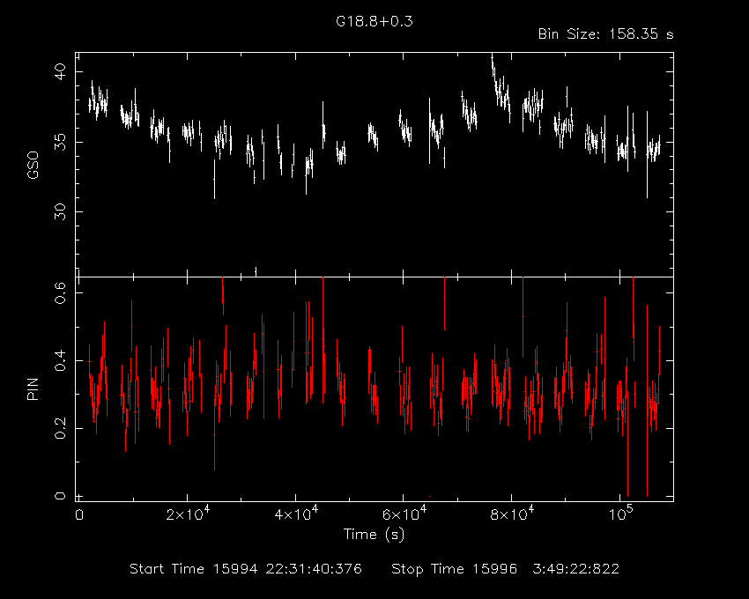Click the plot title G18.8+0.3
Image resolution: width=749 pixels, height=599 pixels.
[x=374, y=21]
